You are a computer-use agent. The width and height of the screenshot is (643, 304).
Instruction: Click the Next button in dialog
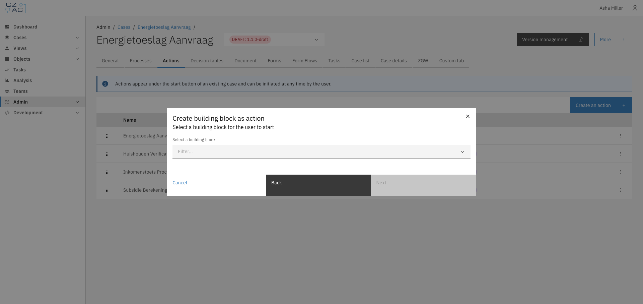[423, 185]
